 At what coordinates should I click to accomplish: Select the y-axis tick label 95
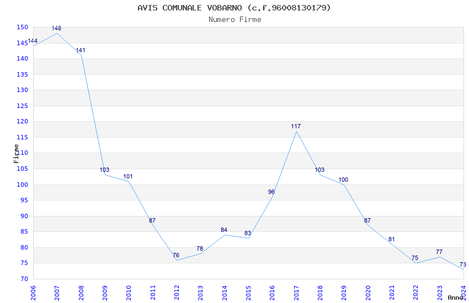[24, 200]
